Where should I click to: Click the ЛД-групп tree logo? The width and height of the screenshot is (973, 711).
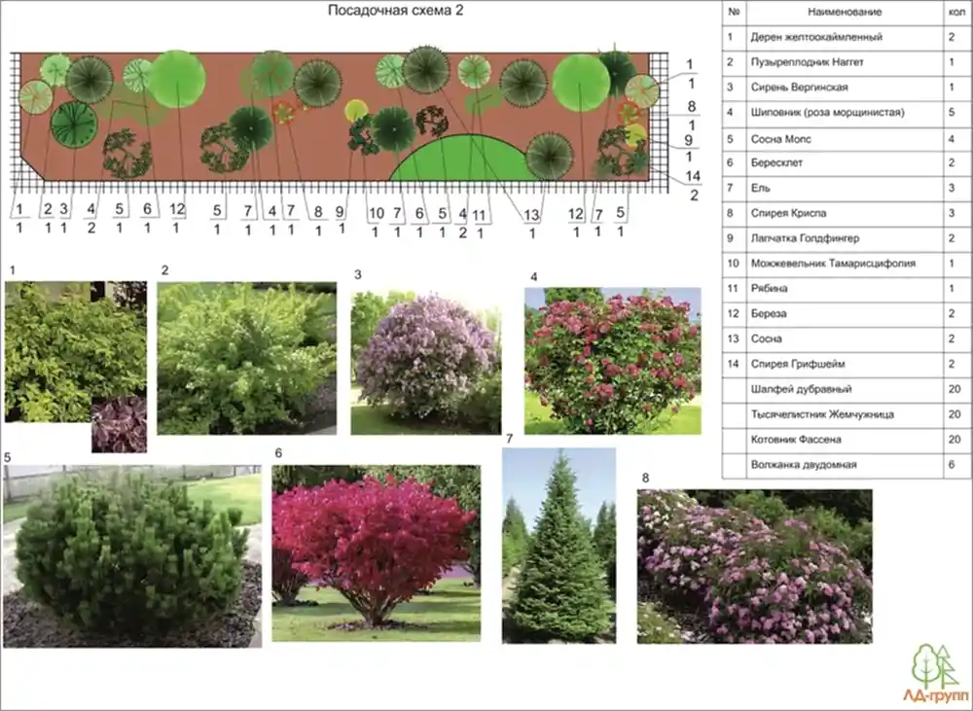click(x=934, y=671)
